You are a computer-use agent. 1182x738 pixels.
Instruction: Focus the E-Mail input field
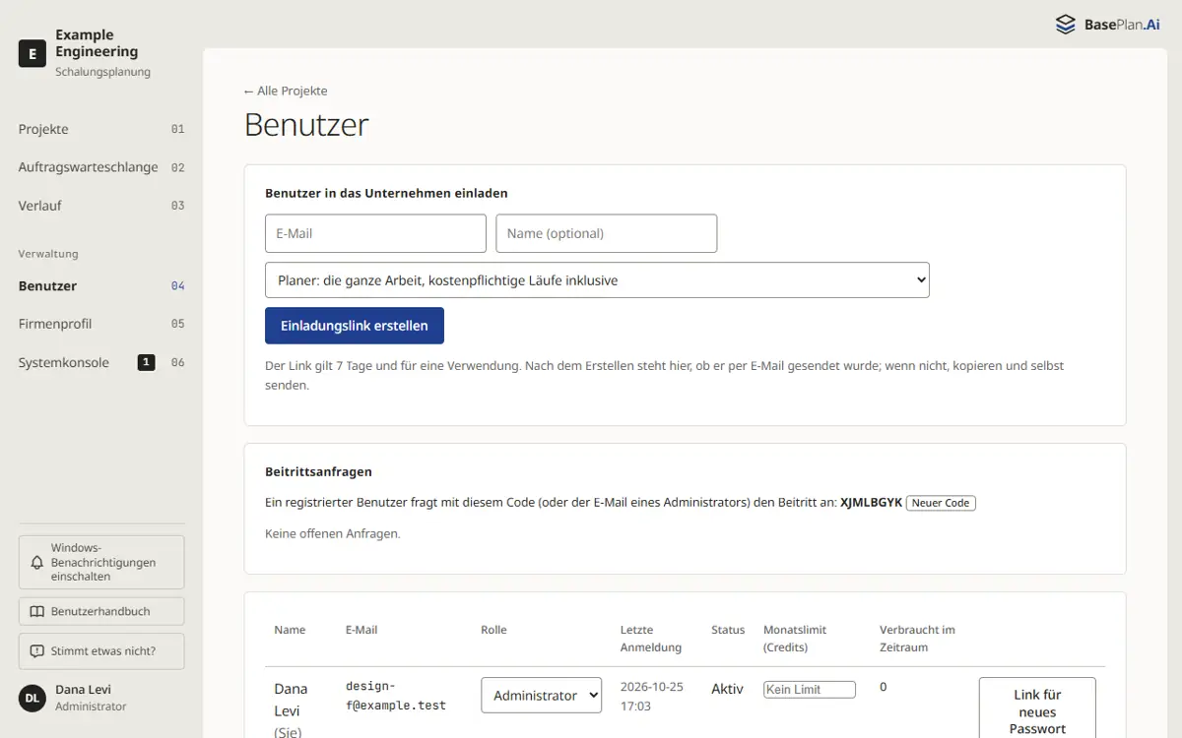coord(375,233)
